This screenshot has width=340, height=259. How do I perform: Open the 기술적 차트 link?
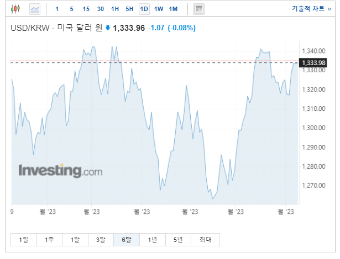click(312, 9)
